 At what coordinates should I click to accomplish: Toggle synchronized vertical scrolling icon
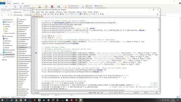[71, 14]
